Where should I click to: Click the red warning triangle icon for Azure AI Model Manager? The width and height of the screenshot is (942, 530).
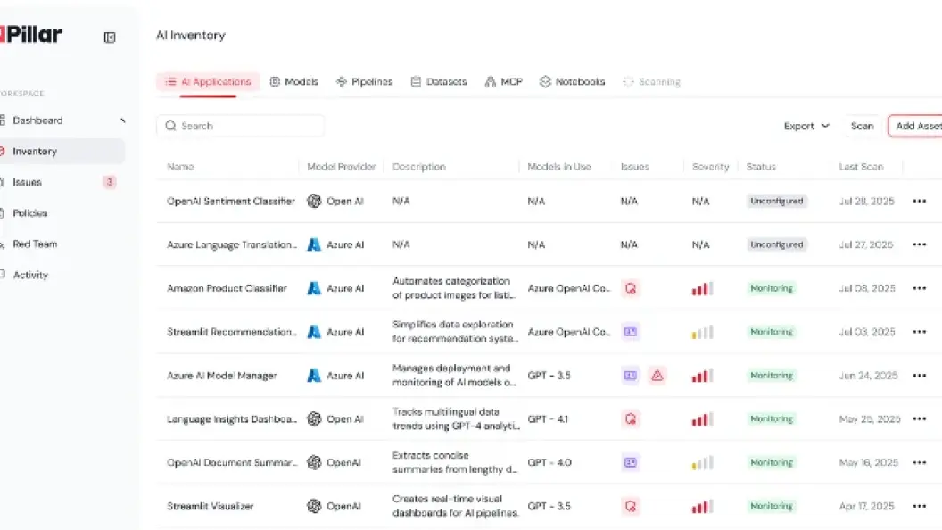coord(657,376)
